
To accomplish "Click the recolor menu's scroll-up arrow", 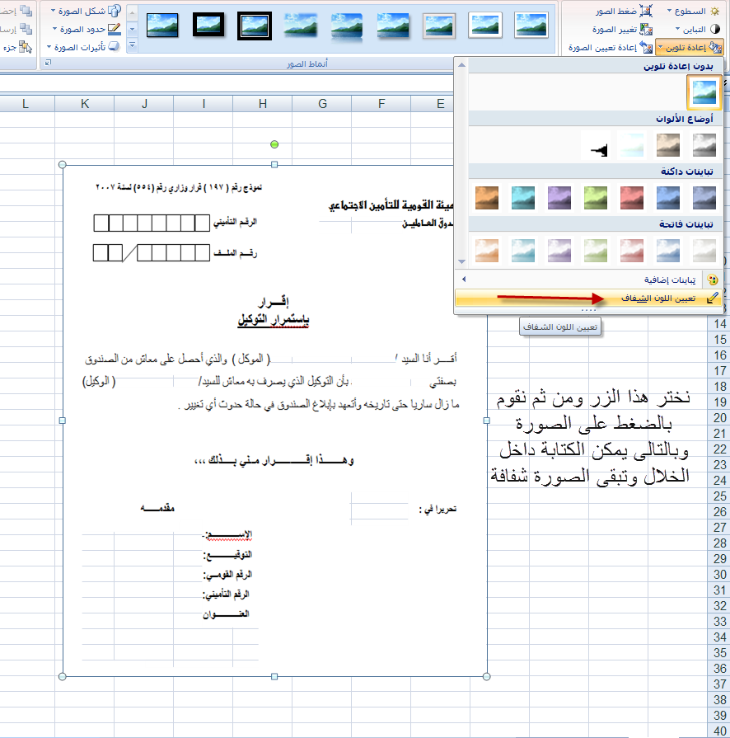I will tap(462, 65).
